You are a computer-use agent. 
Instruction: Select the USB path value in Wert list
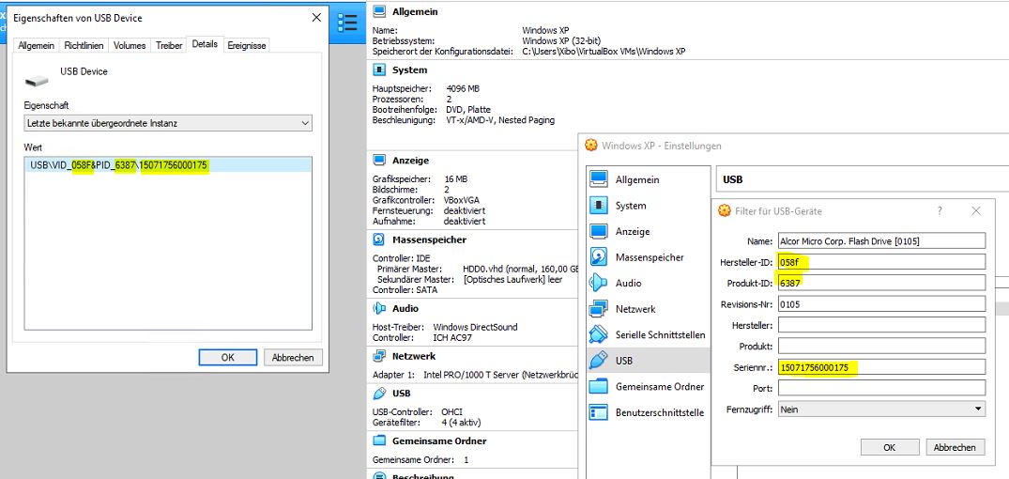coord(118,165)
